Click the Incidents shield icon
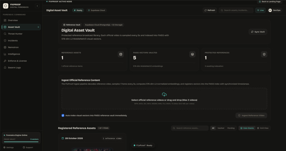This screenshot has width=286, height=151. 5,40
